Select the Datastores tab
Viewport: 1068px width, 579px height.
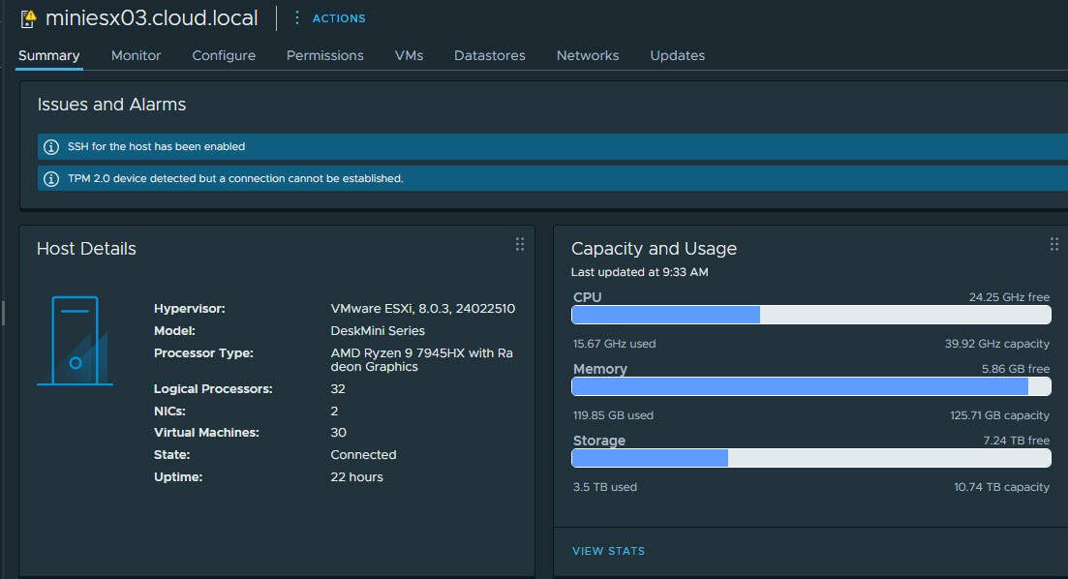490,56
